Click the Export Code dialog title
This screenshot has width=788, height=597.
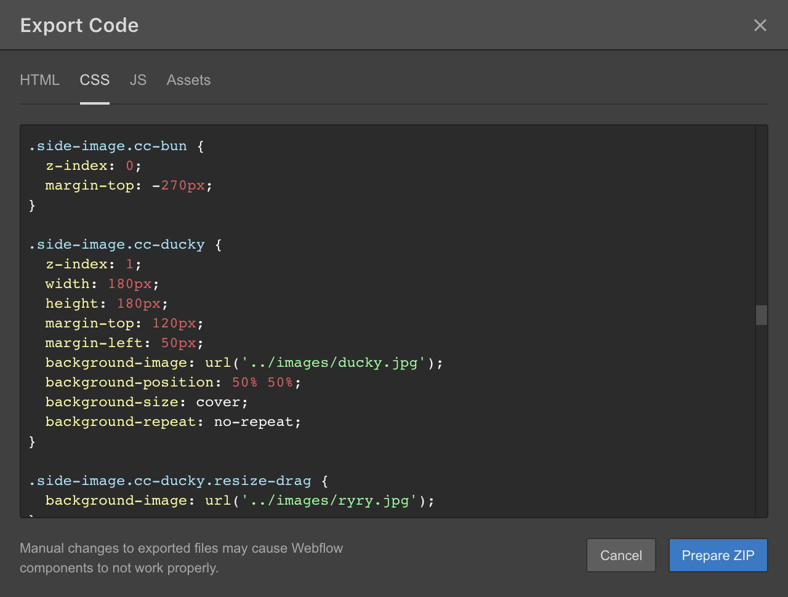pyautogui.click(x=79, y=25)
